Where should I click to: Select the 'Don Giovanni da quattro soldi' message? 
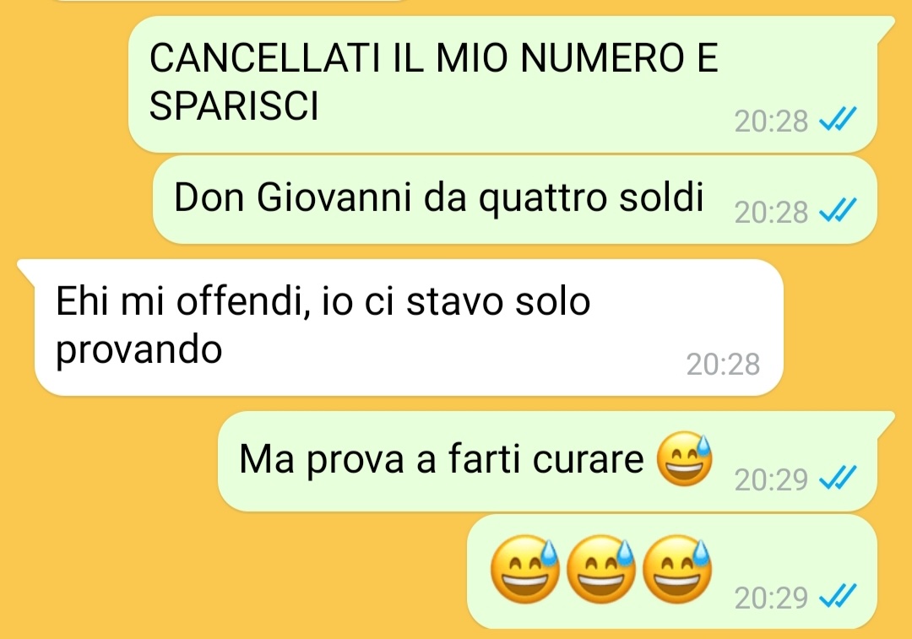coord(515,199)
